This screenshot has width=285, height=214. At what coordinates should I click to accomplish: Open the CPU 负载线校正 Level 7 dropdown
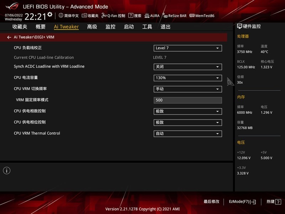coord(188,48)
